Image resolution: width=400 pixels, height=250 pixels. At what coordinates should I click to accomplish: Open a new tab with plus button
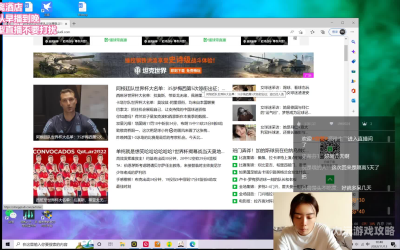pos(74,23)
